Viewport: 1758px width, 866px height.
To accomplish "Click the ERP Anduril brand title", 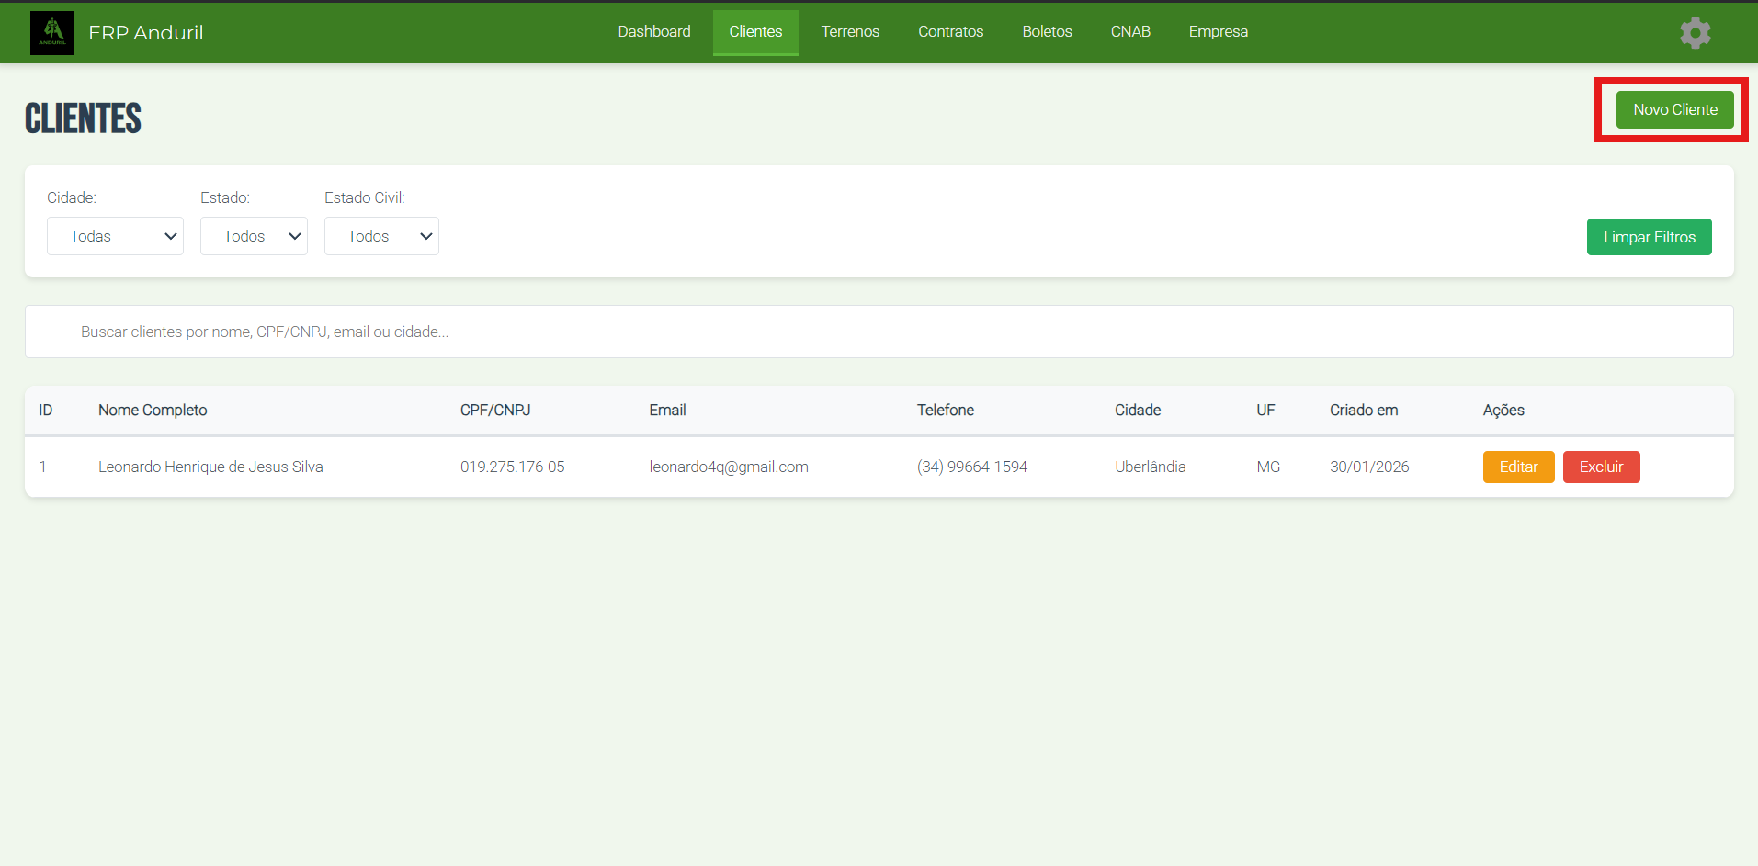I will [145, 33].
